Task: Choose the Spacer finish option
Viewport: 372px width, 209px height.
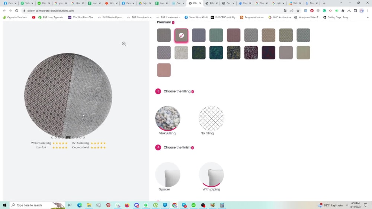Action: 168,174
